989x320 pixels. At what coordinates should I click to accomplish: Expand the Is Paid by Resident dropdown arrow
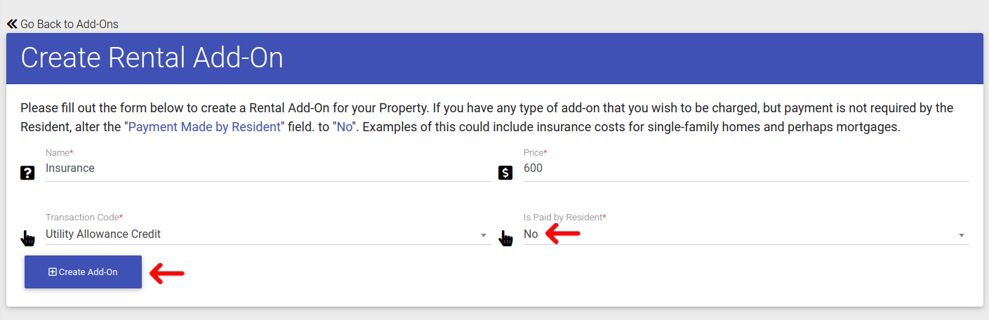tap(962, 235)
